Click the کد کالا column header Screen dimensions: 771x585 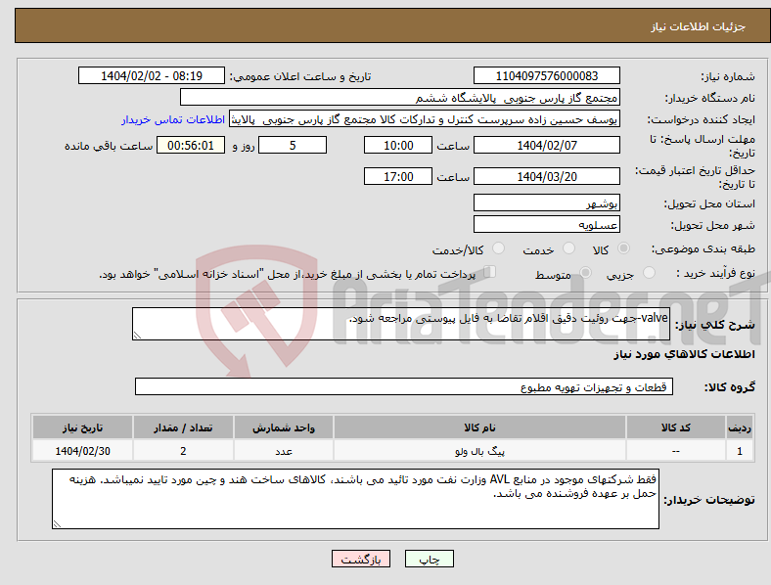[x=676, y=427]
